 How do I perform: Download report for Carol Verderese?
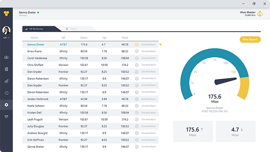pos(149,58)
